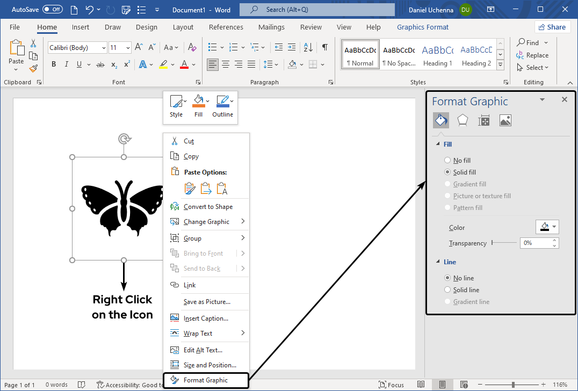Viewport: 578px width, 391px height.
Task: Collapse the Fill section in Format Graphic
Action: click(x=438, y=144)
